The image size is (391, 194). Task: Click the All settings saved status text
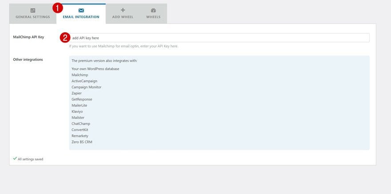click(x=30, y=159)
